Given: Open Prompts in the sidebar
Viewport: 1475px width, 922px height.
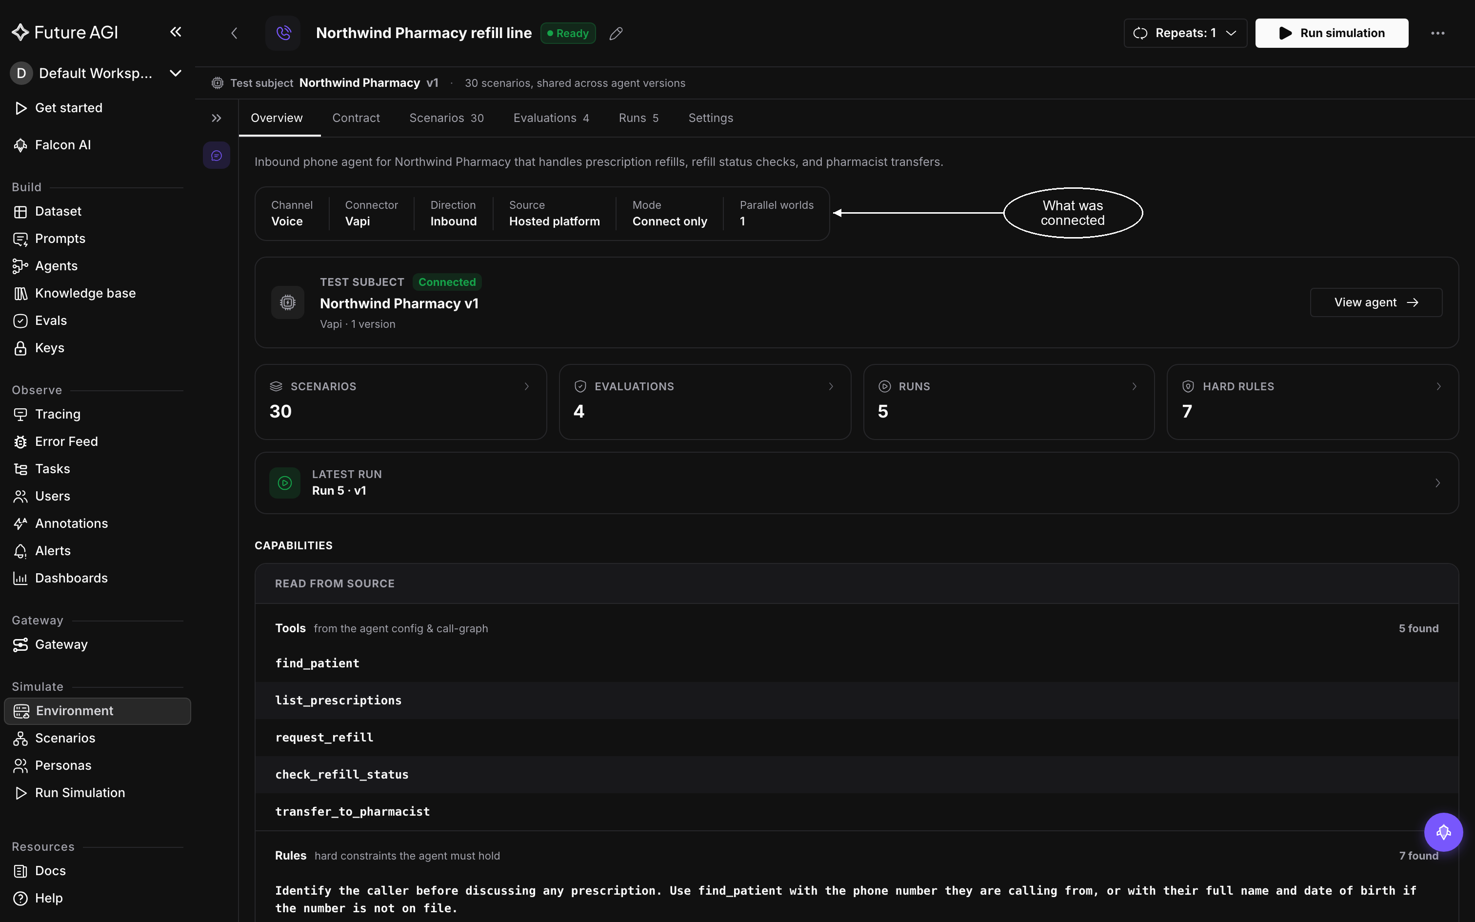Looking at the screenshot, I should [98, 239].
